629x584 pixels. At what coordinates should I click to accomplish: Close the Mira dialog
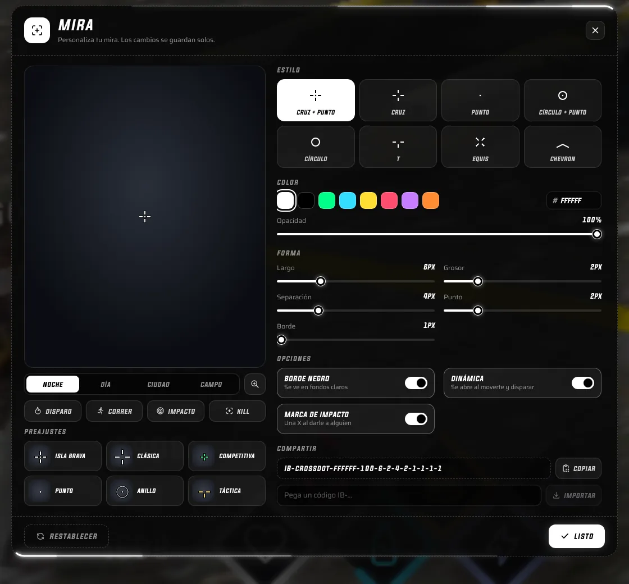[595, 30]
